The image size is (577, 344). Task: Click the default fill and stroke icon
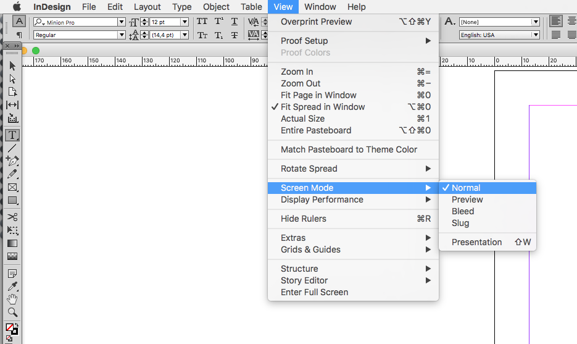9,338
